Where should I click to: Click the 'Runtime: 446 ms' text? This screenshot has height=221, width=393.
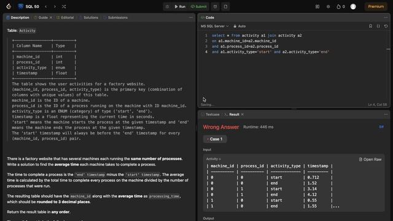pos(258,127)
